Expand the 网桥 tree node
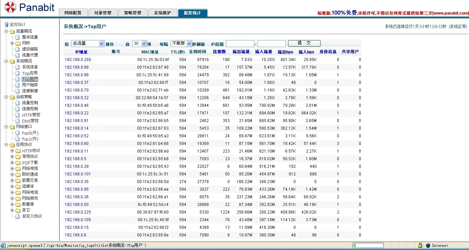 click(12, 43)
